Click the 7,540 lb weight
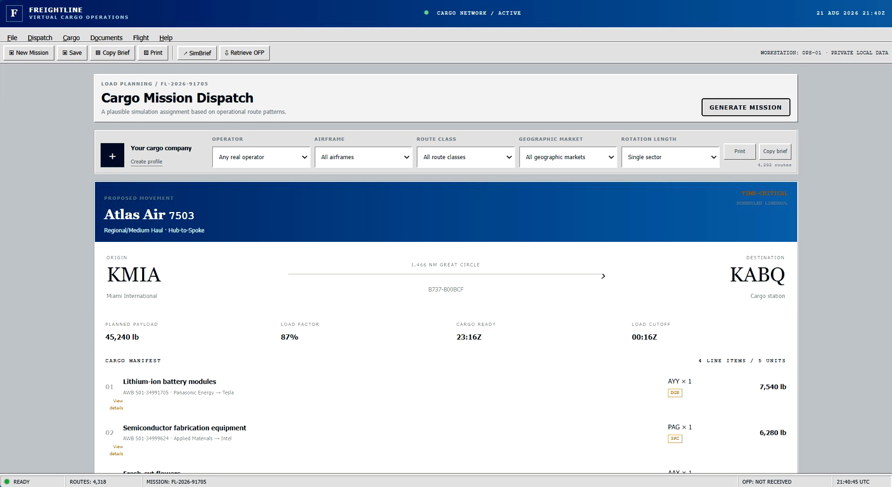The image size is (892, 487). [x=773, y=386]
